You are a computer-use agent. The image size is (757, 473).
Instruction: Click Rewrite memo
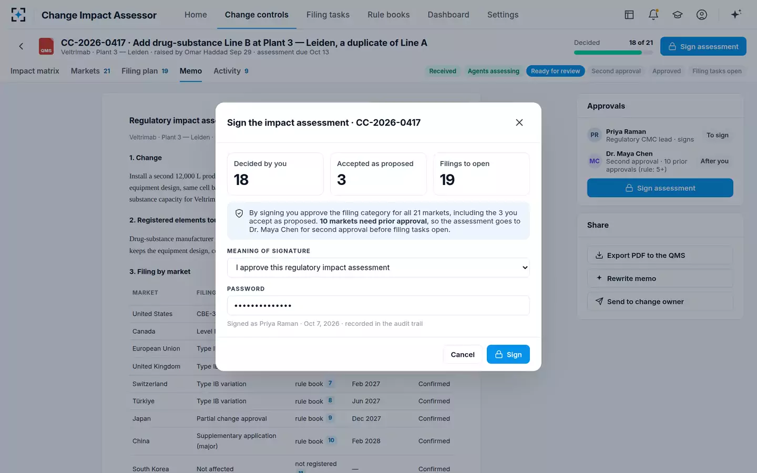[x=660, y=279]
